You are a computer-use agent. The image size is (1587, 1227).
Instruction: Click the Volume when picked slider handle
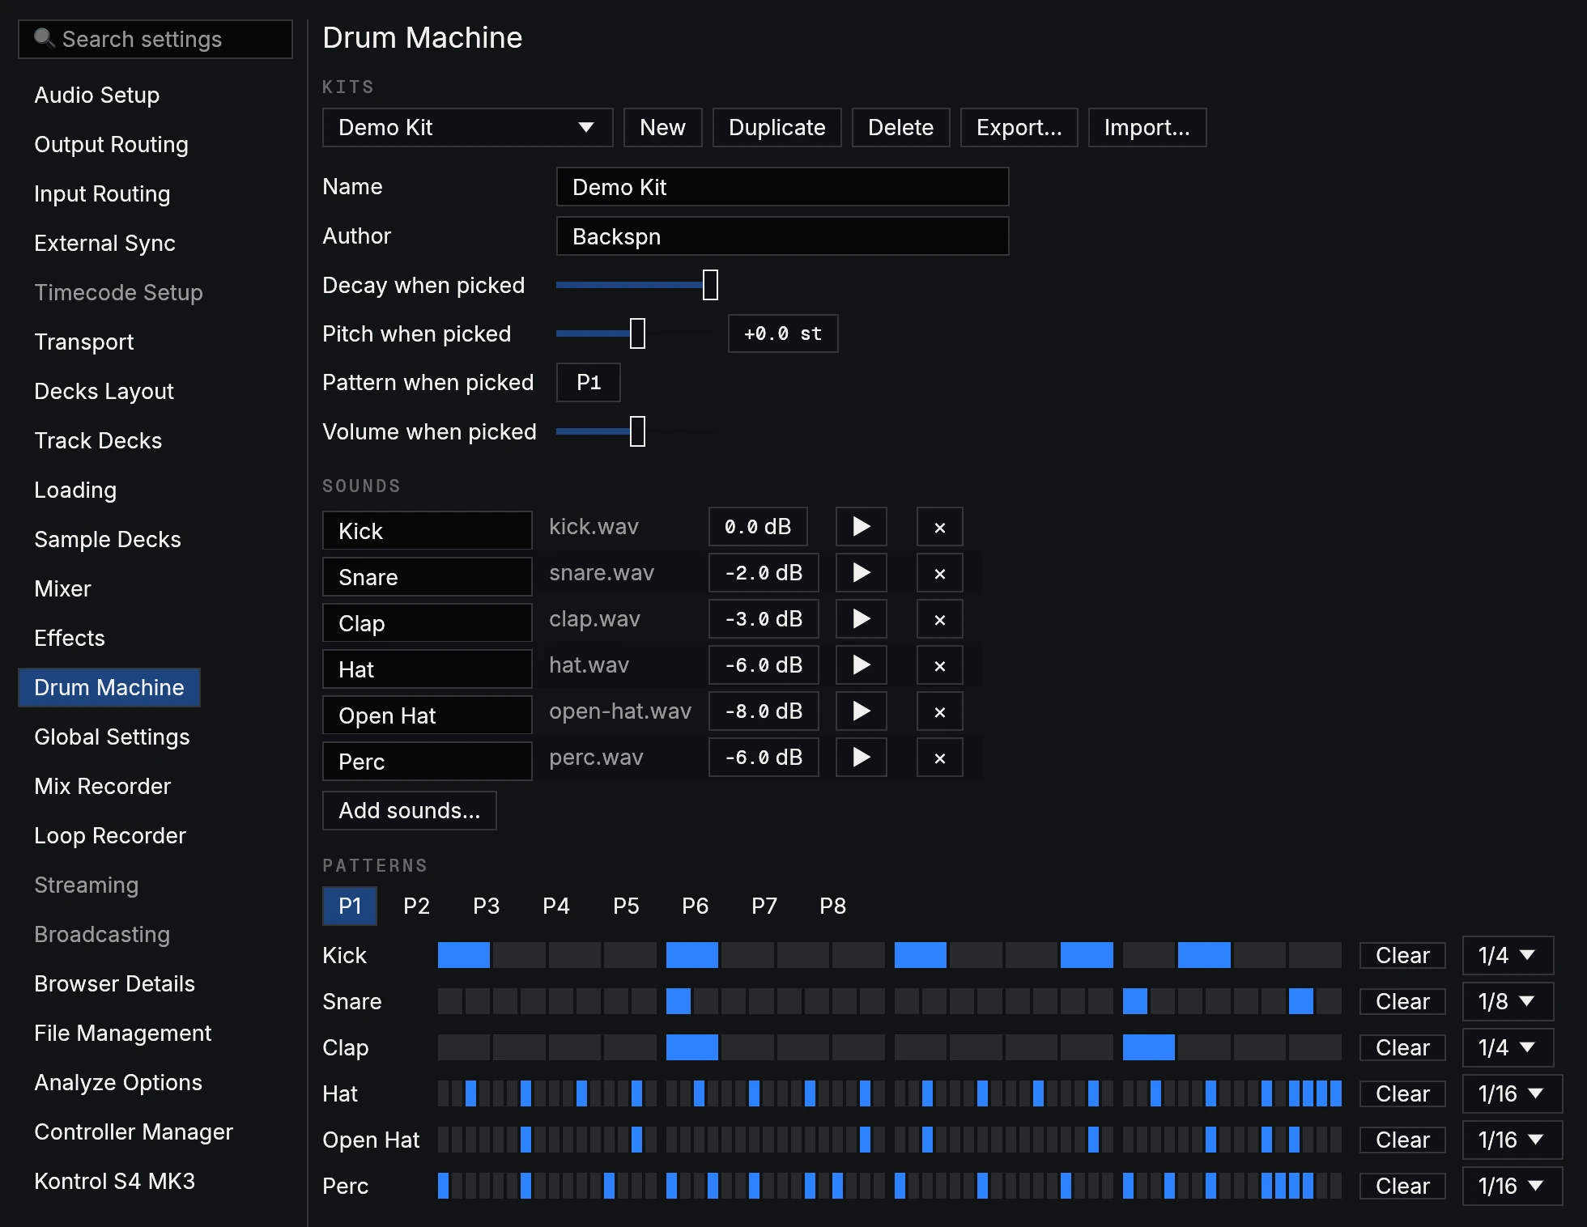638,431
